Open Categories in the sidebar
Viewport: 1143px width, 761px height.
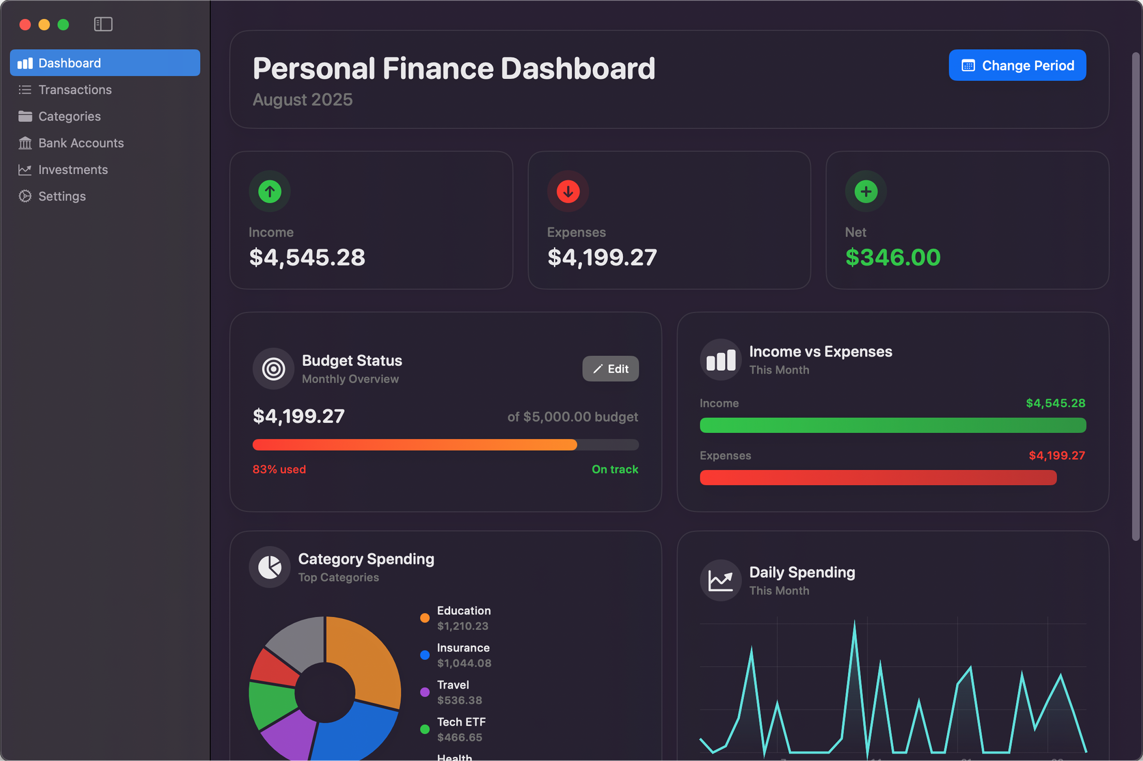pyautogui.click(x=69, y=117)
